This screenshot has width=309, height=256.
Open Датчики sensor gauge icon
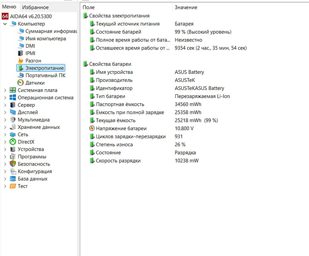(20, 83)
